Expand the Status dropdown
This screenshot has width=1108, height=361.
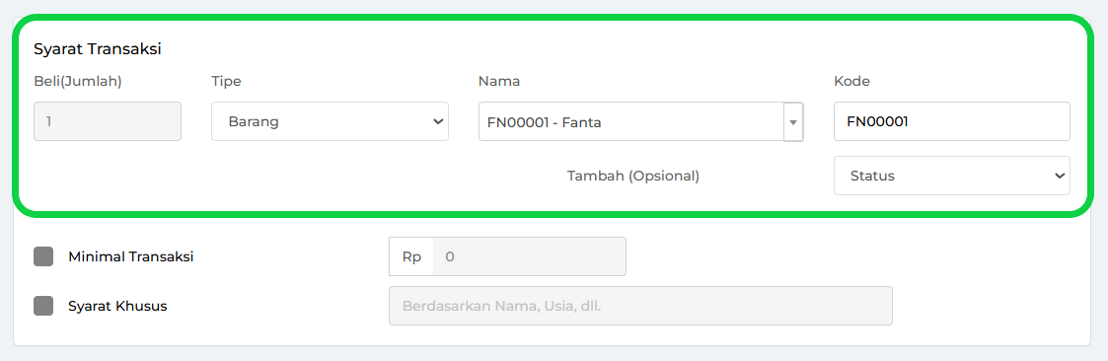(952, 176)
